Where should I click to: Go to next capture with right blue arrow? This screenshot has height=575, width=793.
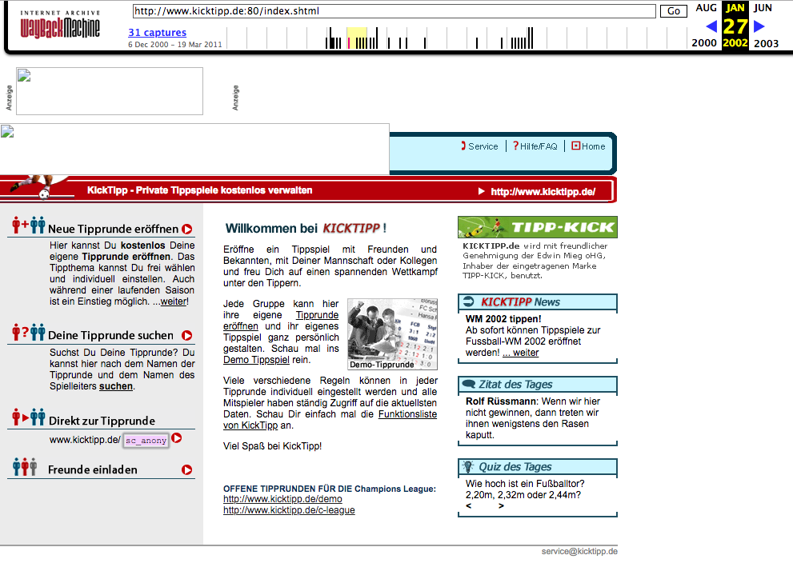759,26
